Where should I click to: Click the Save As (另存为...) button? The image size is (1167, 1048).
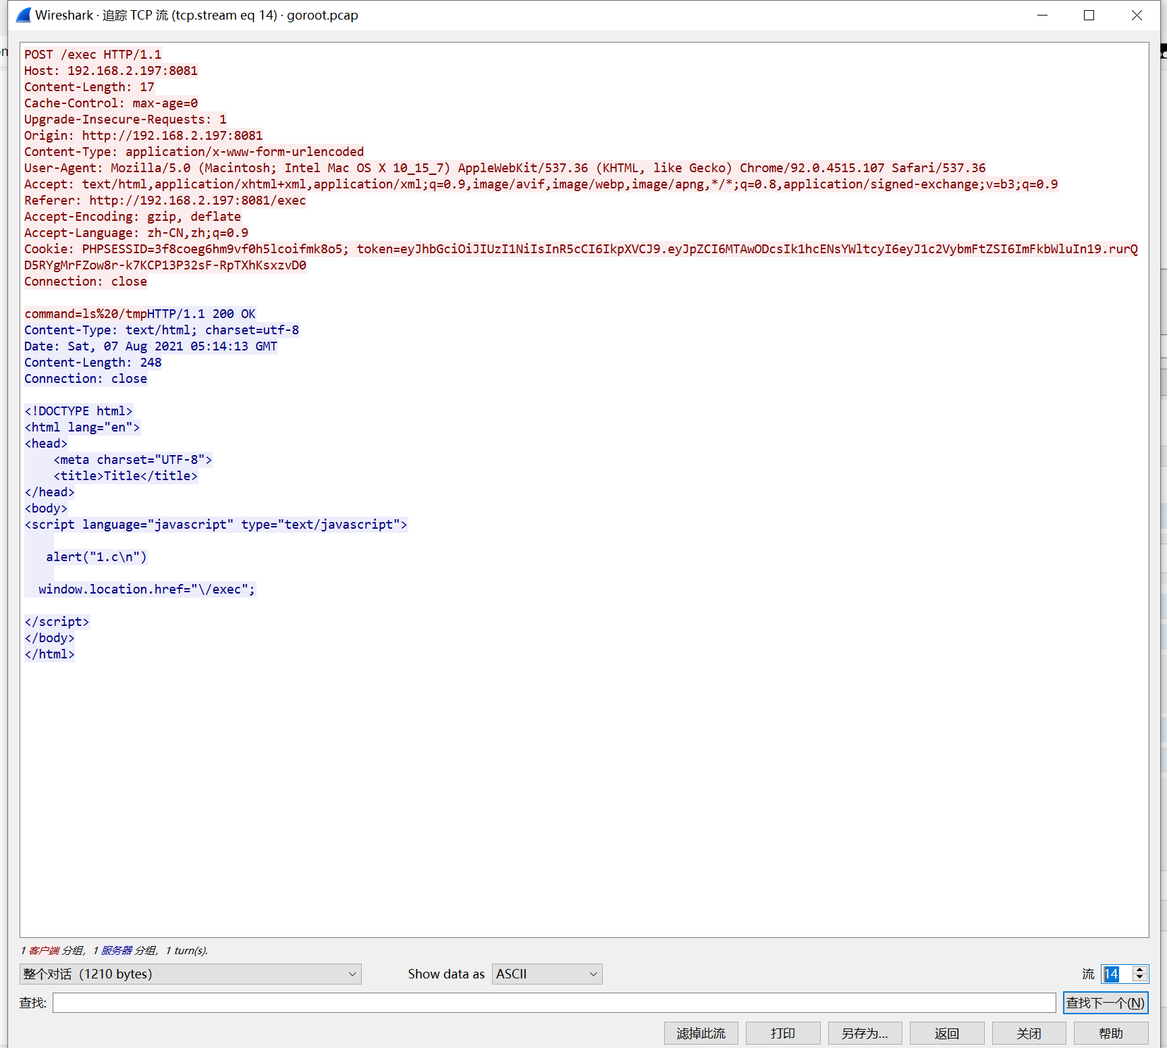865,1033
